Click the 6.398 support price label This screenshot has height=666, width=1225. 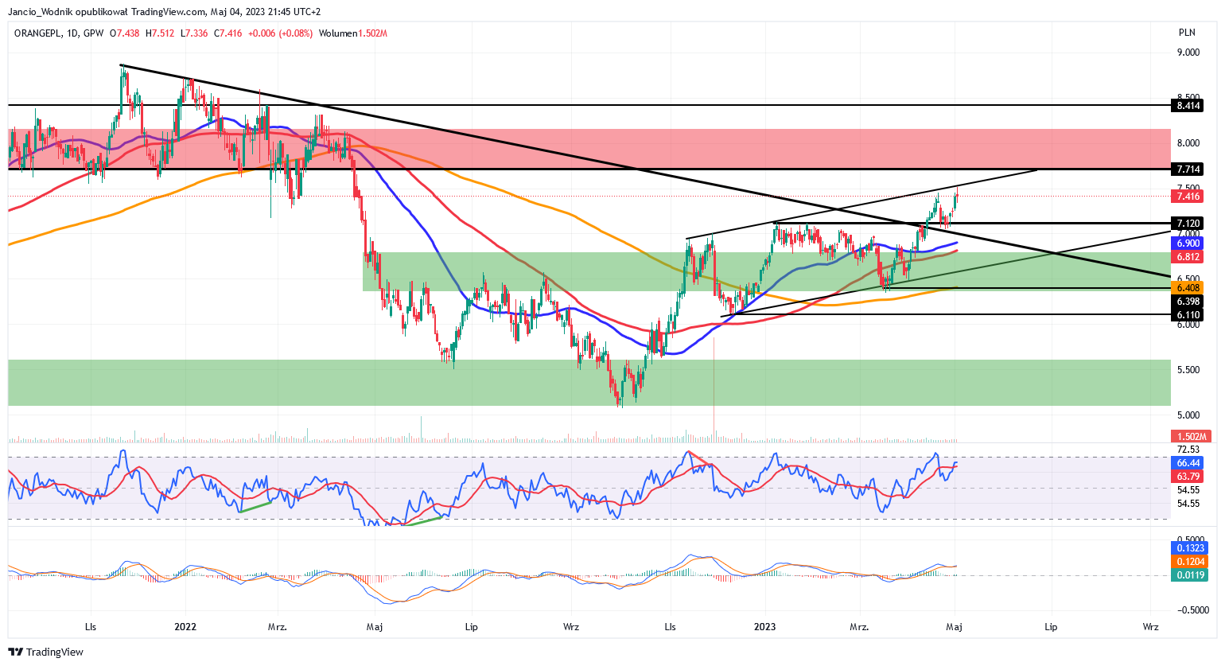[x=1188, y=302]
